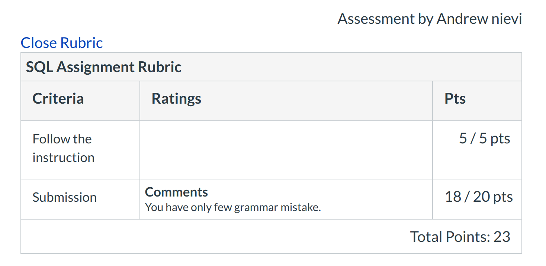Click the Total Points: 23 text
Image resolution: width=546 pixels, height=266 pixels.
460,236
